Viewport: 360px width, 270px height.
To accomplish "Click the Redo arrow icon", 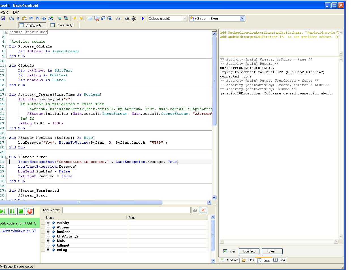I will click(x=38, y=18).
